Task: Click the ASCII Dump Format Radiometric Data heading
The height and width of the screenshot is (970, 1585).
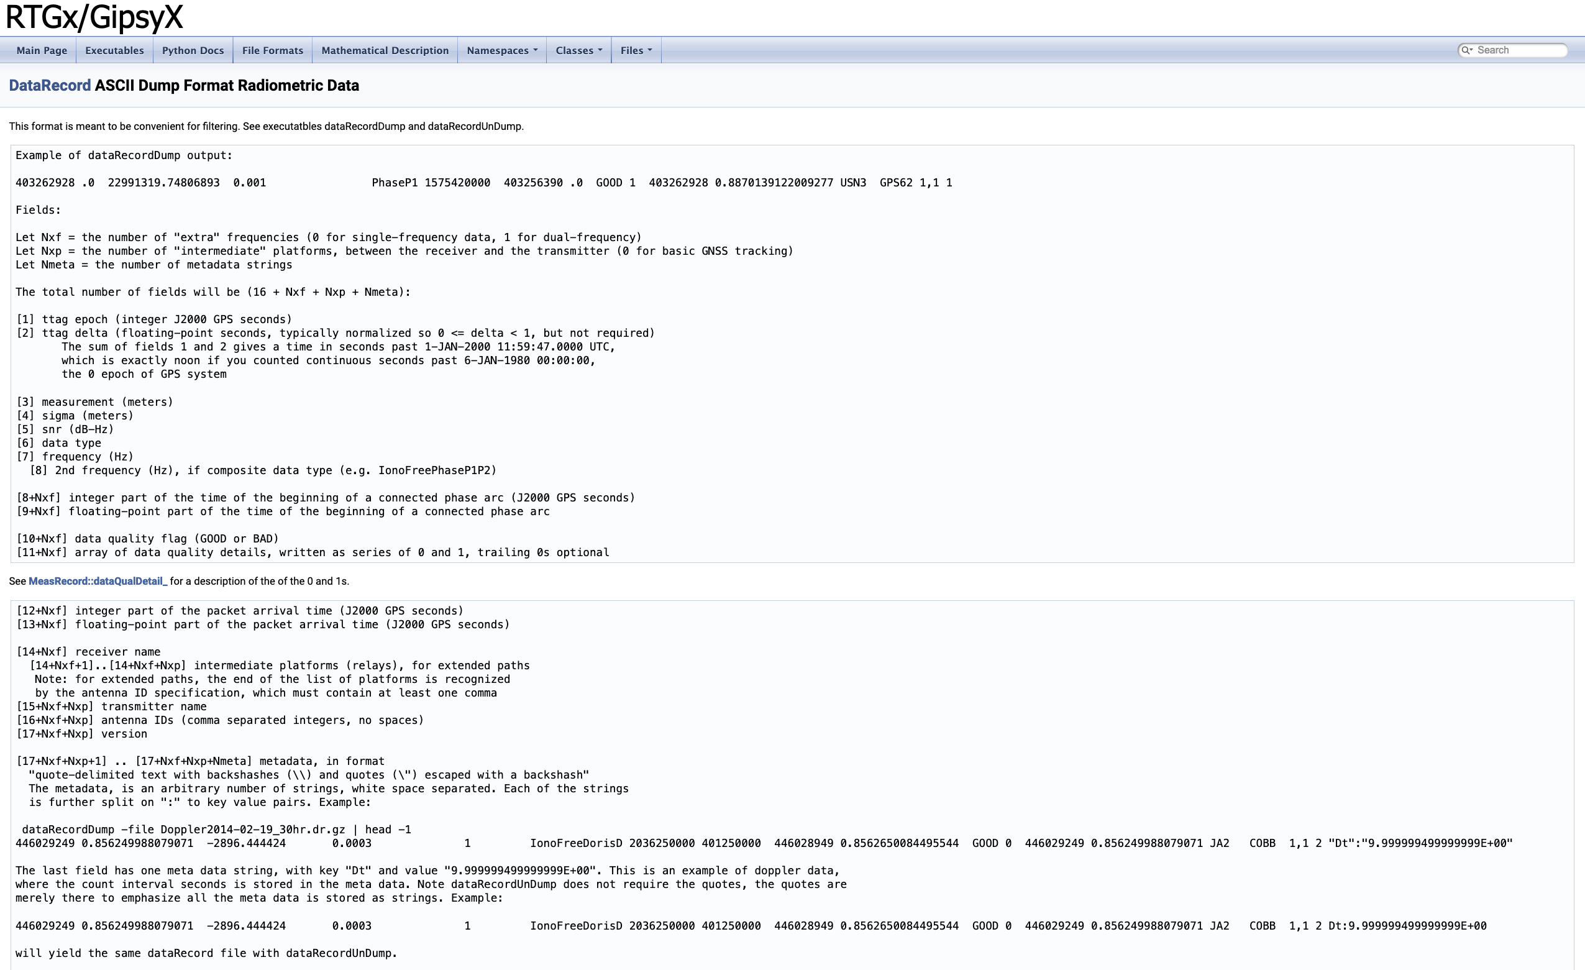Action: [226, 86]
